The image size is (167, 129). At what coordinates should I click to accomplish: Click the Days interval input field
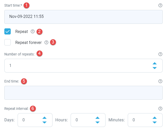tap(29, 120)
